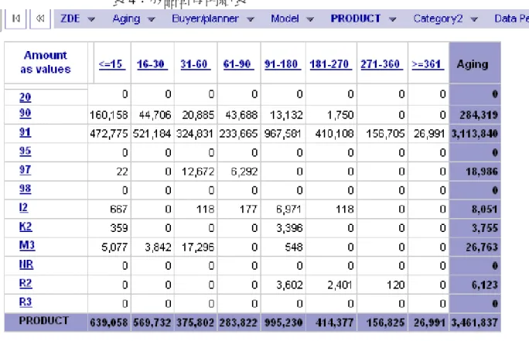Select cell value 12,672

click(198, 172)
